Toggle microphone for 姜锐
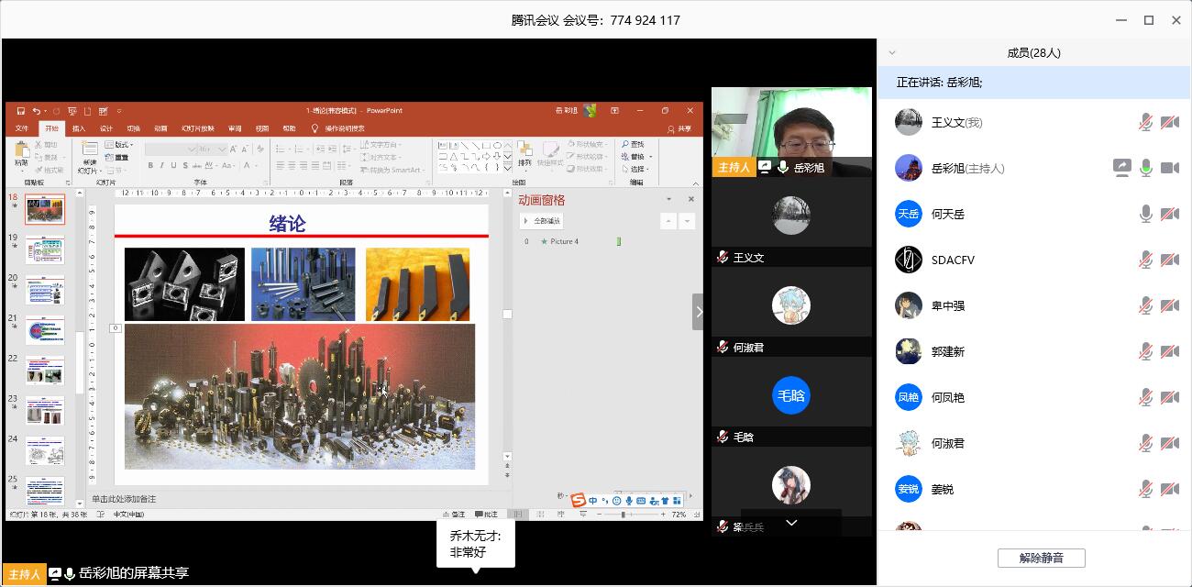 (x=1146, y=489)
